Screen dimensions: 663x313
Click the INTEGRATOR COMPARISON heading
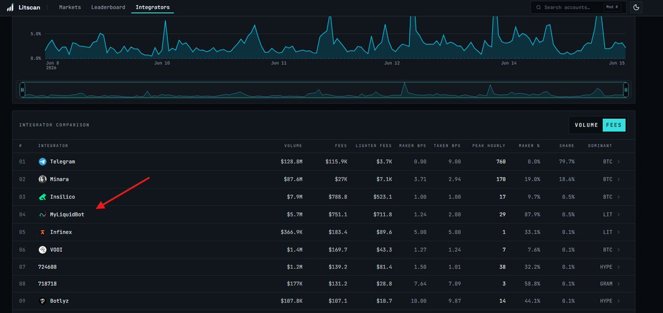tap(54, 125)
